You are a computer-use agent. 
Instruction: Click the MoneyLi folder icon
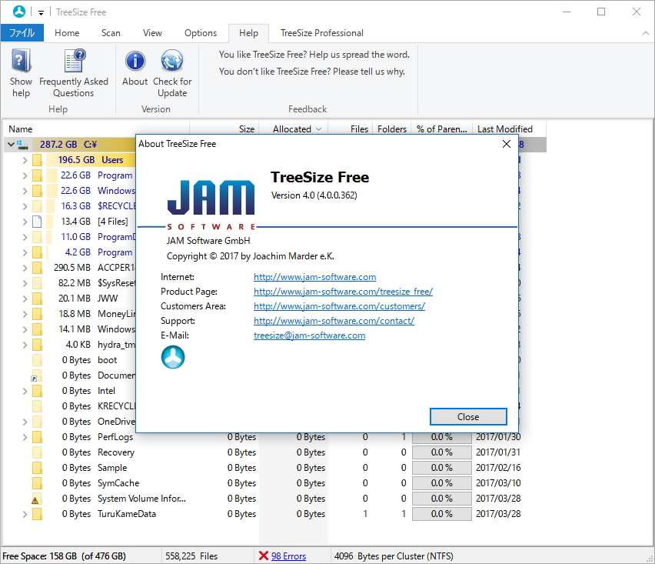pos(37,314)
